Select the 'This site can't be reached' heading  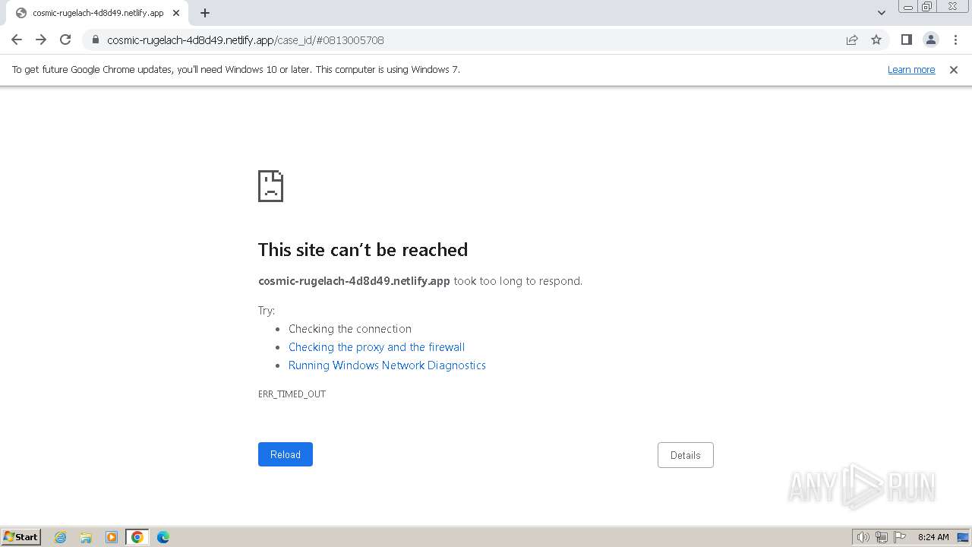pyautogui.click(x=363, y=250)
